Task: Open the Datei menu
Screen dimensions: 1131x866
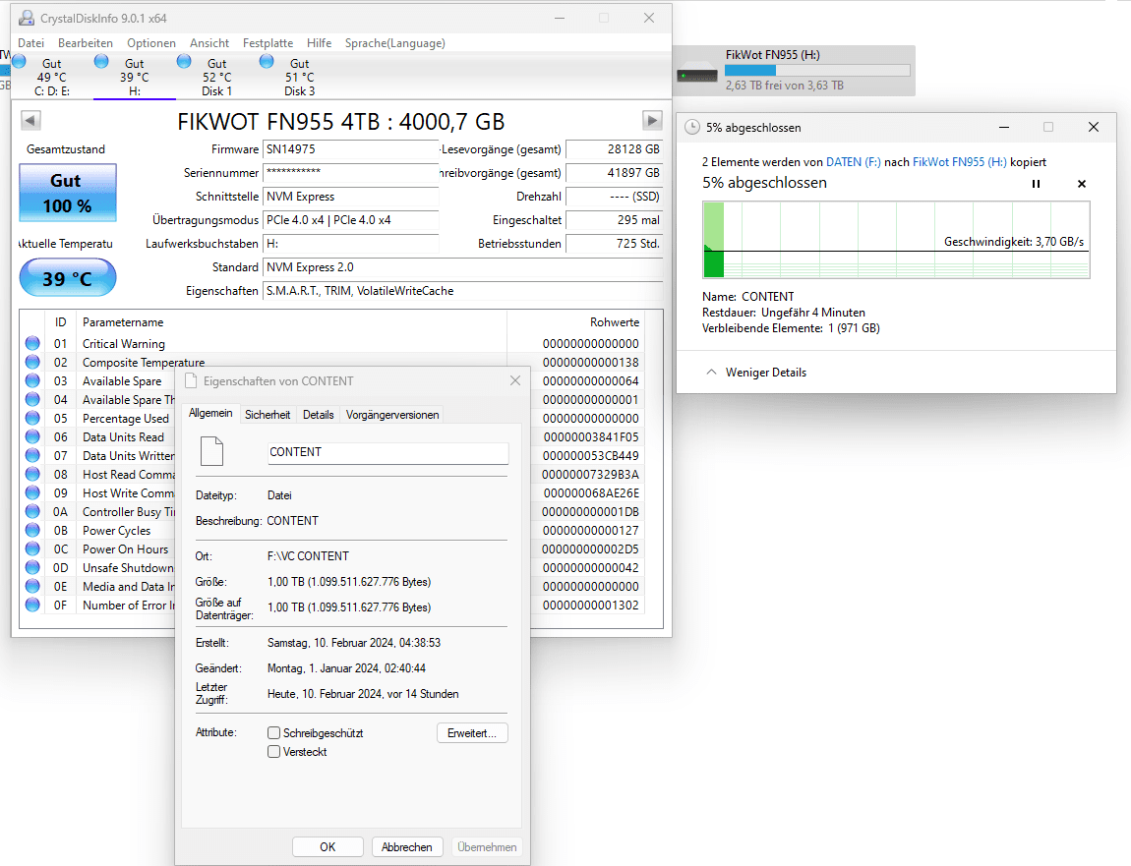Action: (31, 43)
